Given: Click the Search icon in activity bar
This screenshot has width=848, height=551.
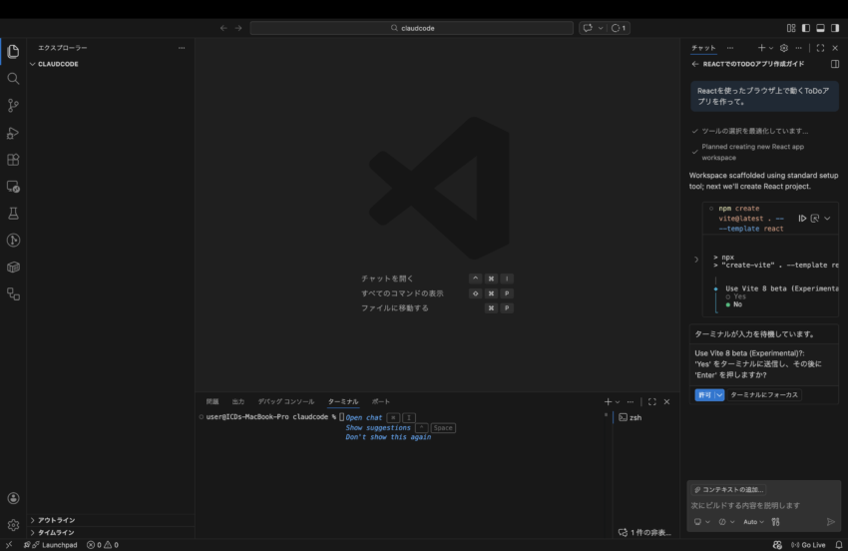Looking at the screenshot, I should pos(13,78).
